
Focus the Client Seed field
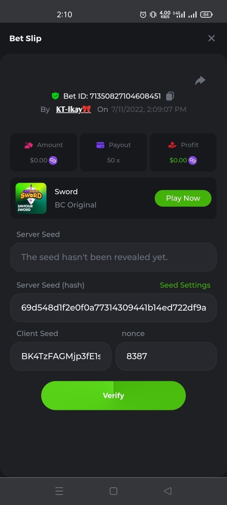(x=61, y=356)
